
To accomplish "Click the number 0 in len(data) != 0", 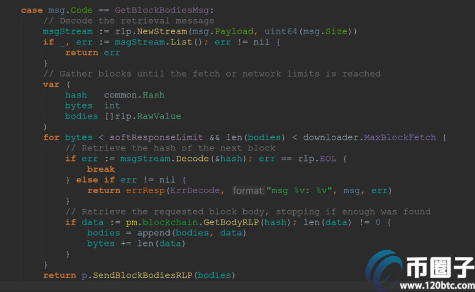I will point(378,222).
